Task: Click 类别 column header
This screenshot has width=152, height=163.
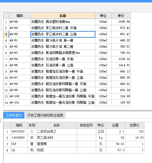Action: 32,125
